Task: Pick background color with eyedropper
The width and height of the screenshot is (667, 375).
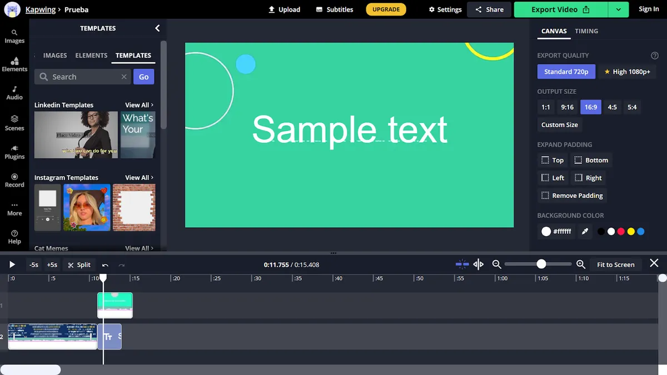Action: click(585, 231)
